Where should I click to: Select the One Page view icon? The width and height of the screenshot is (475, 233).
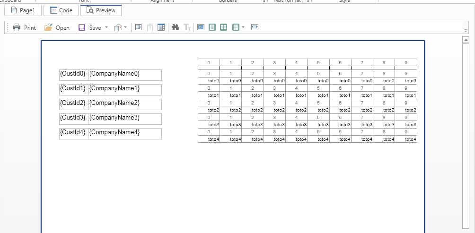(x=212, y=27)
